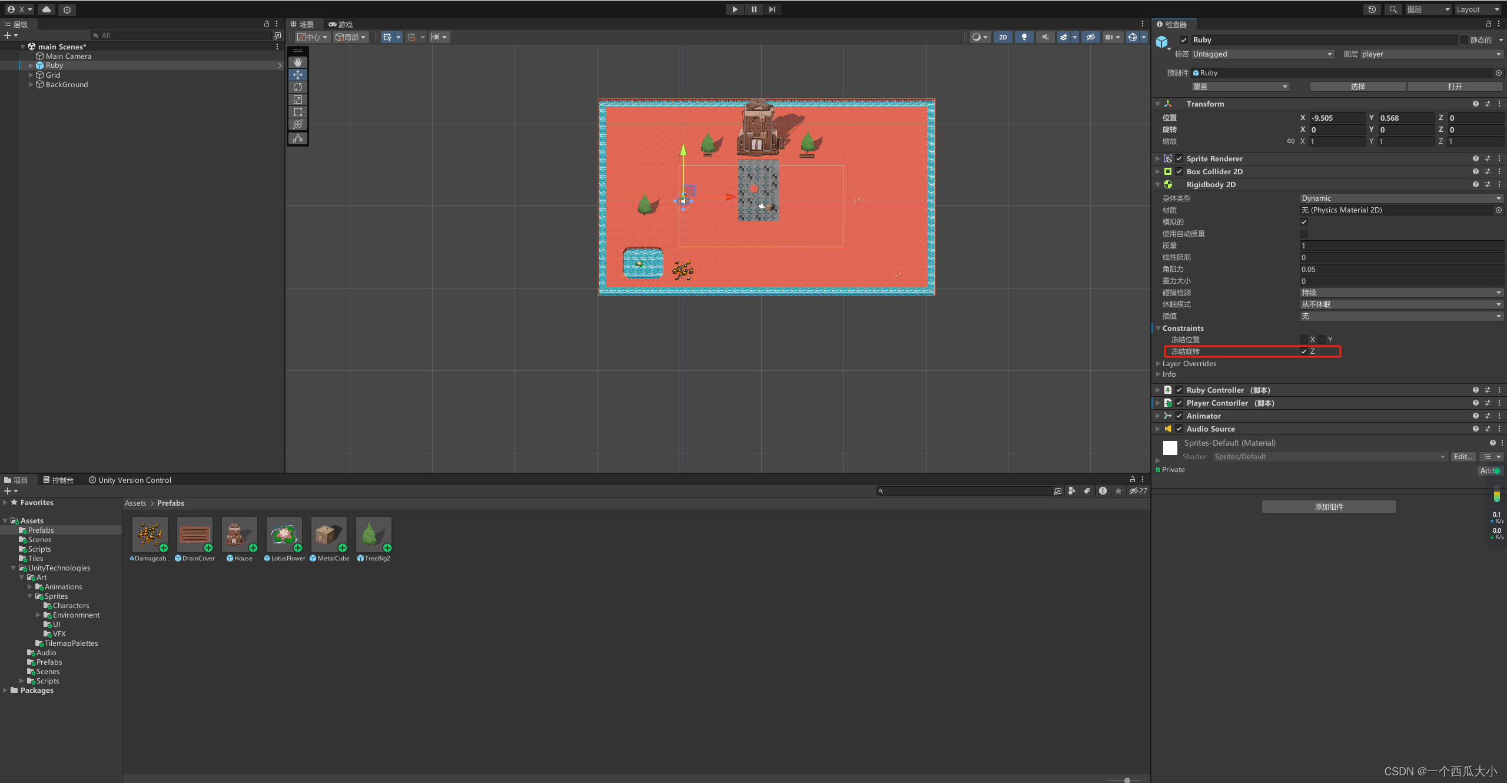Click the Play button to run scene
Screen dimensions: 1507x783
coord(735,9)
